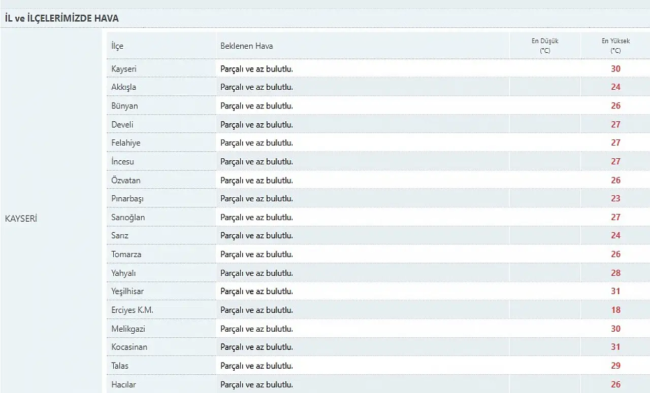Select the Yeşilhisar district name
Screen dimensions: 650x393
tap(128, 292)
